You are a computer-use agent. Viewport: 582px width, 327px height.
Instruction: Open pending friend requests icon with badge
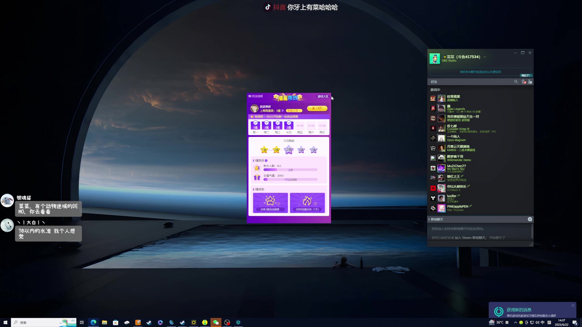[523, 82]
